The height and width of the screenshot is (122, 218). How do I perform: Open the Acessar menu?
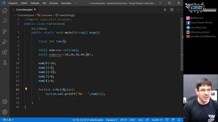[x=54, y=3]
